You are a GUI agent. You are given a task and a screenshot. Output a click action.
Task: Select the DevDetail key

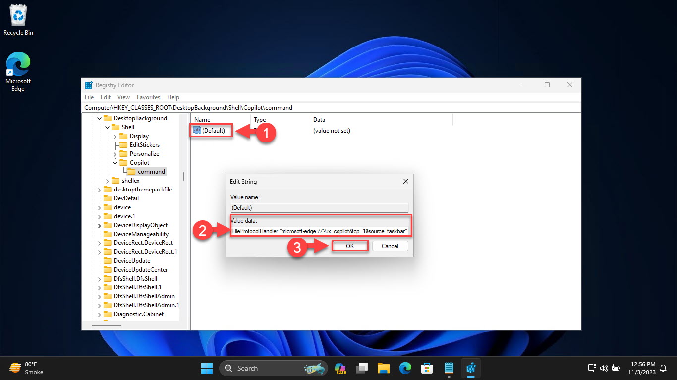coord(126,198)
